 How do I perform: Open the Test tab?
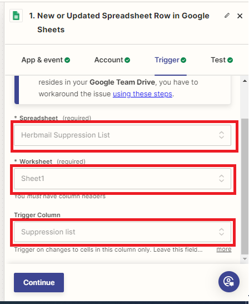[x=222, y=60]
